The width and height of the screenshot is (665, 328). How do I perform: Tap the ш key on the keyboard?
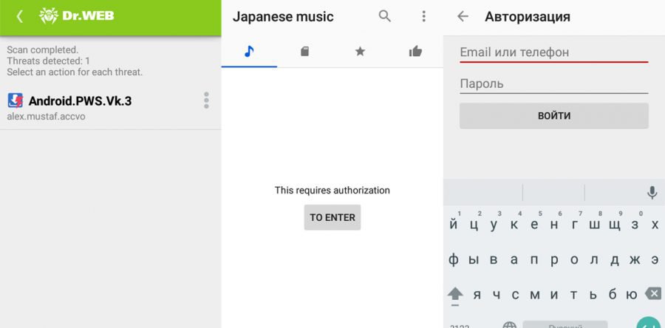(x=594, y=225)
